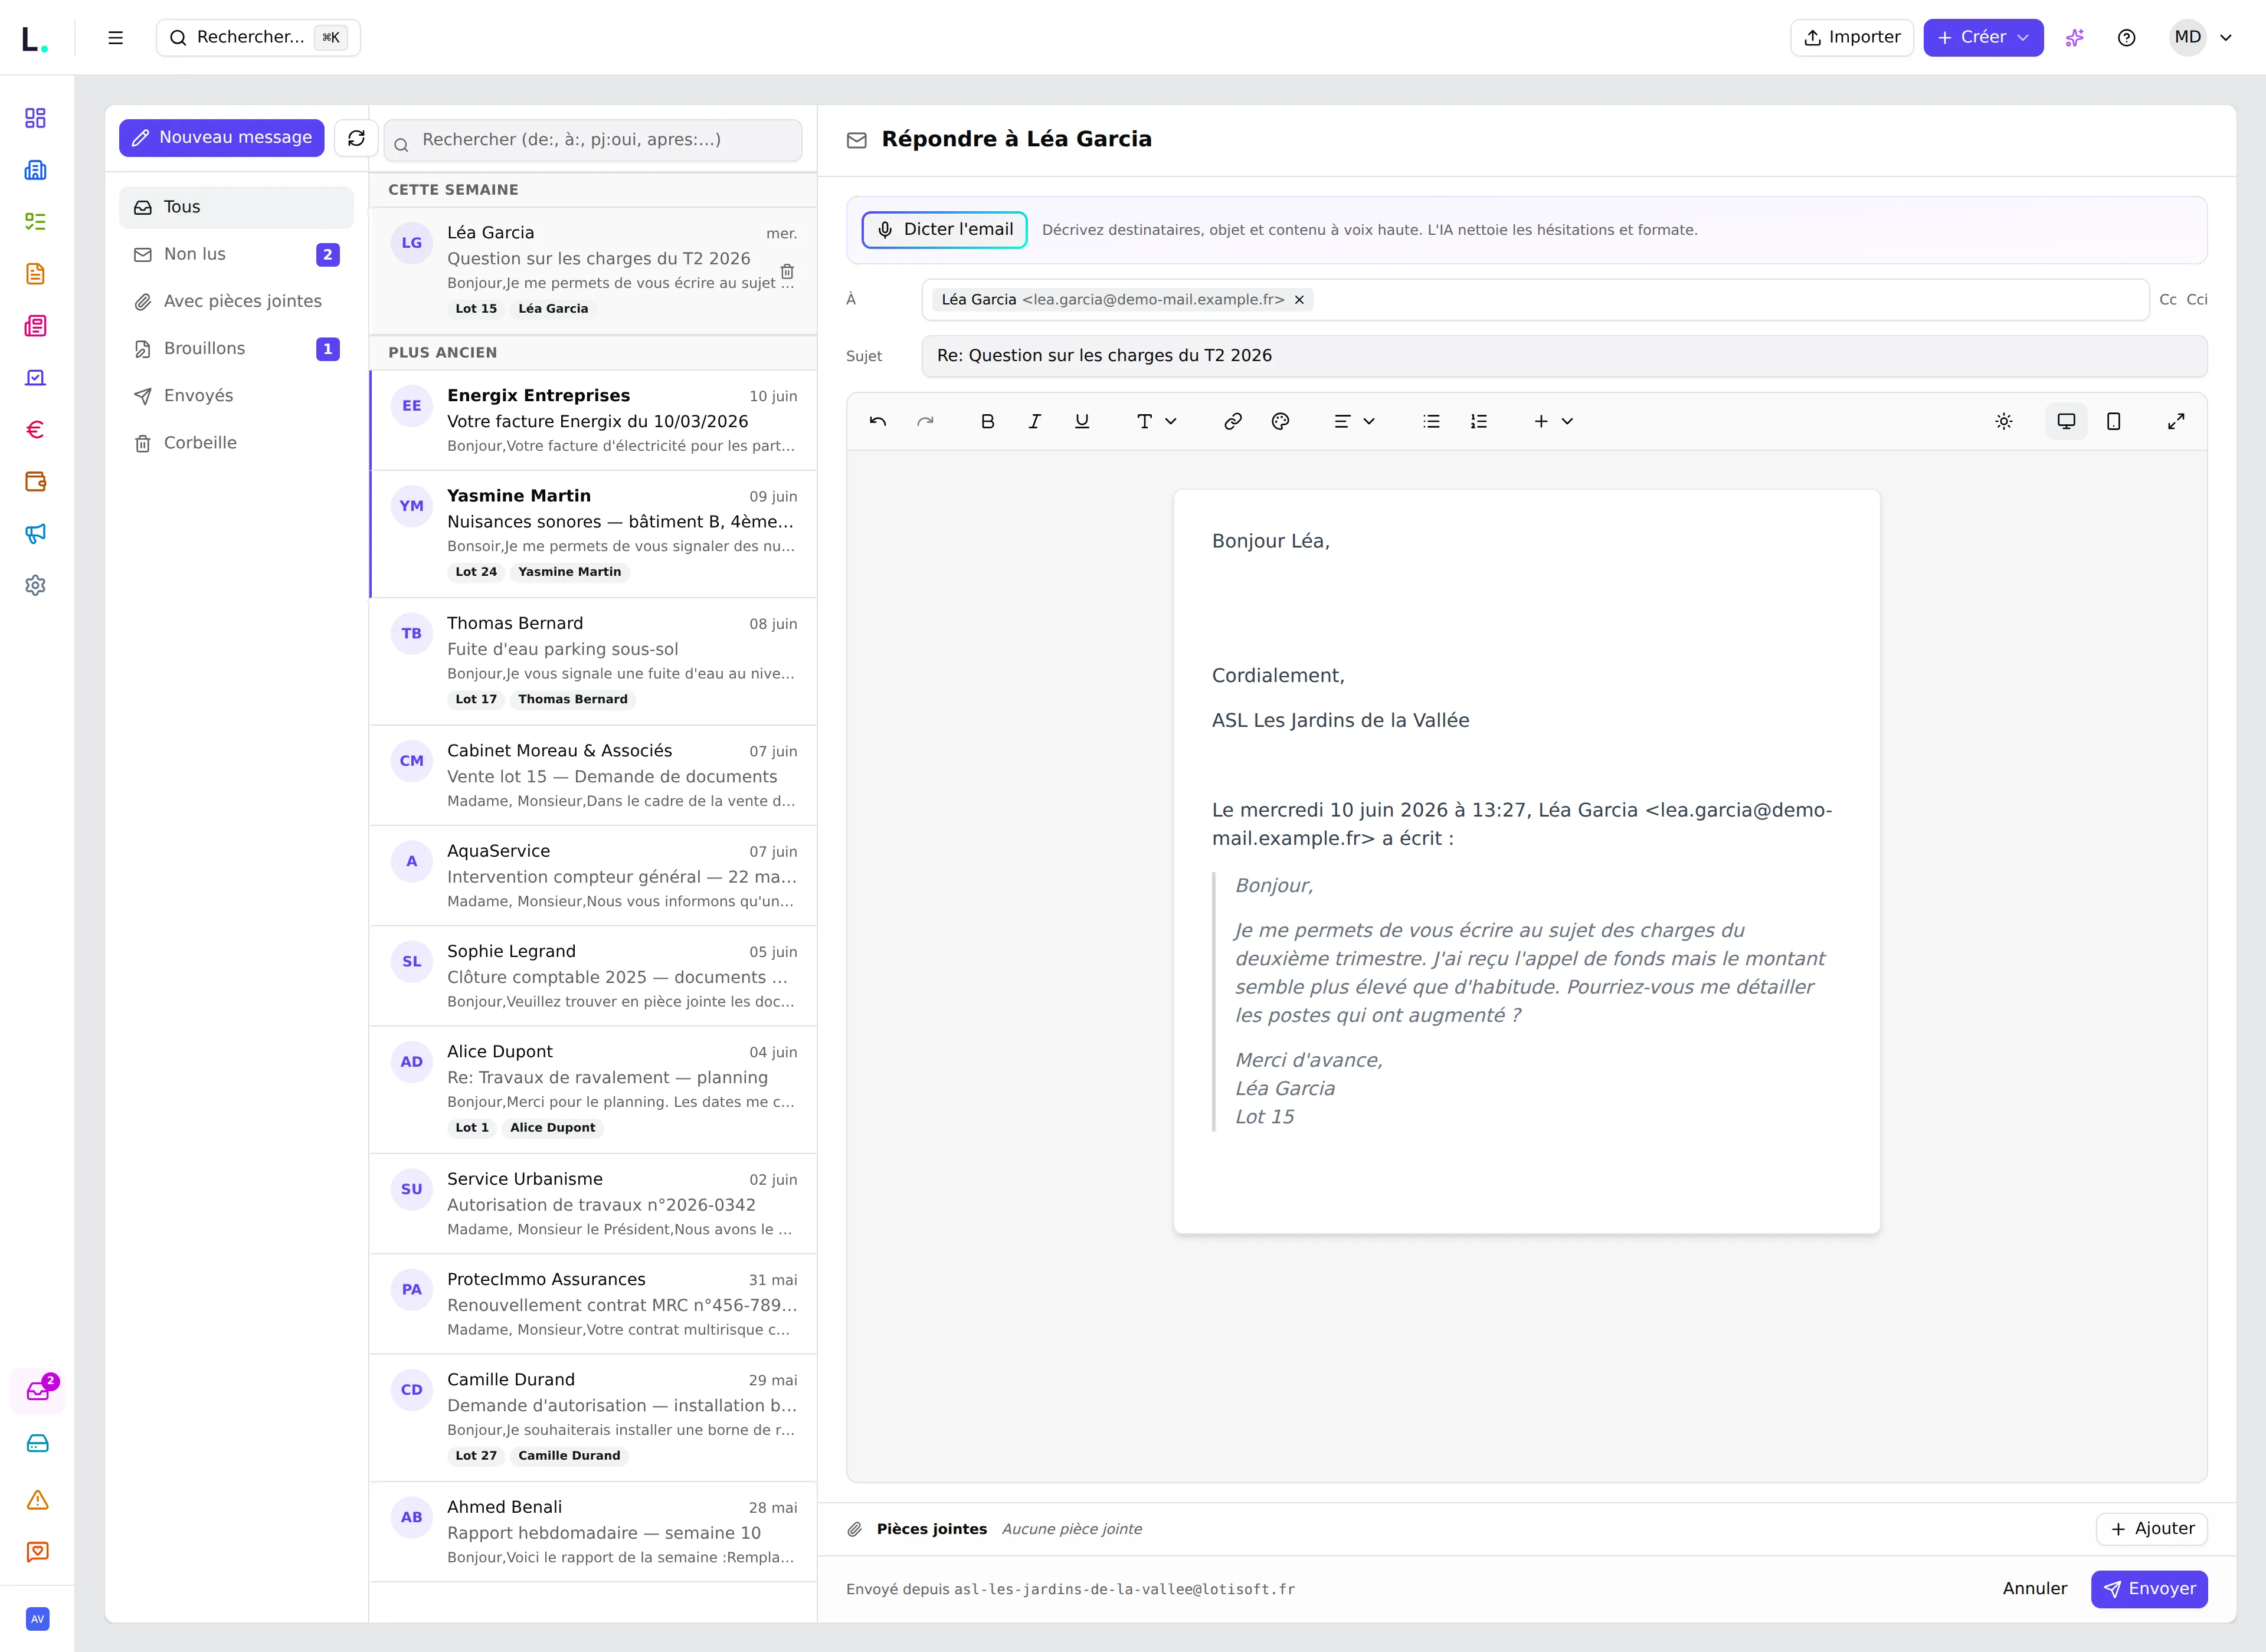
Task: Redo the last edit in editor
Action: pos(925,422)
